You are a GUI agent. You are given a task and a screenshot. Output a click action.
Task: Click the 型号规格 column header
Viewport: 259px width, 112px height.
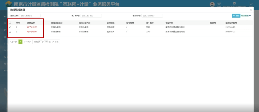(130, 23)
